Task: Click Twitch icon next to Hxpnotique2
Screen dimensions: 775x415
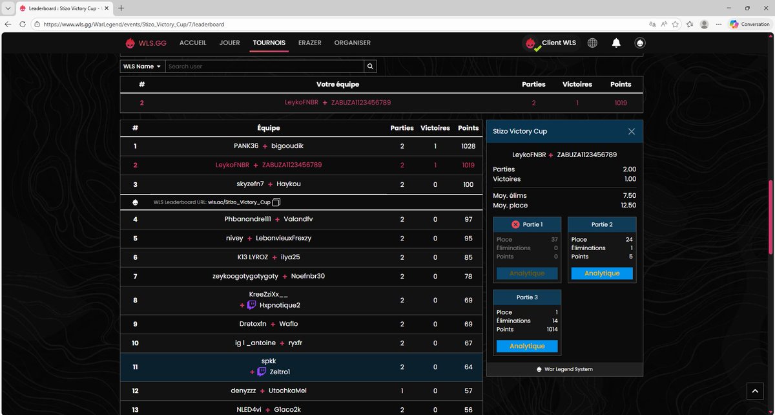Action: point(251,305)
